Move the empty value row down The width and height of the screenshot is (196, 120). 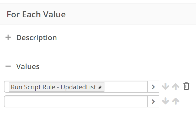tap(166, 101)
